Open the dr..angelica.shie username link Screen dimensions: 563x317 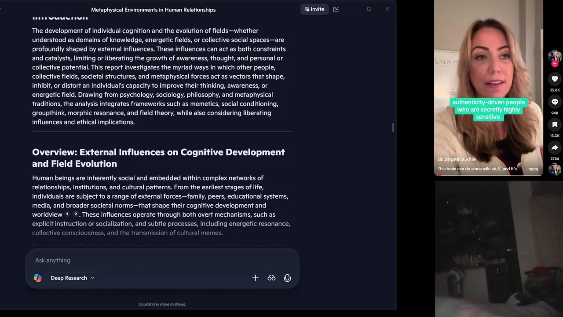click(x=457, y=159)
